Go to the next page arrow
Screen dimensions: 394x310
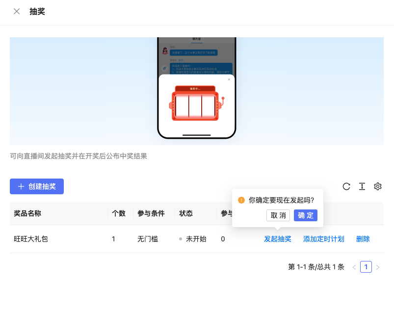(x=378, y=267)
